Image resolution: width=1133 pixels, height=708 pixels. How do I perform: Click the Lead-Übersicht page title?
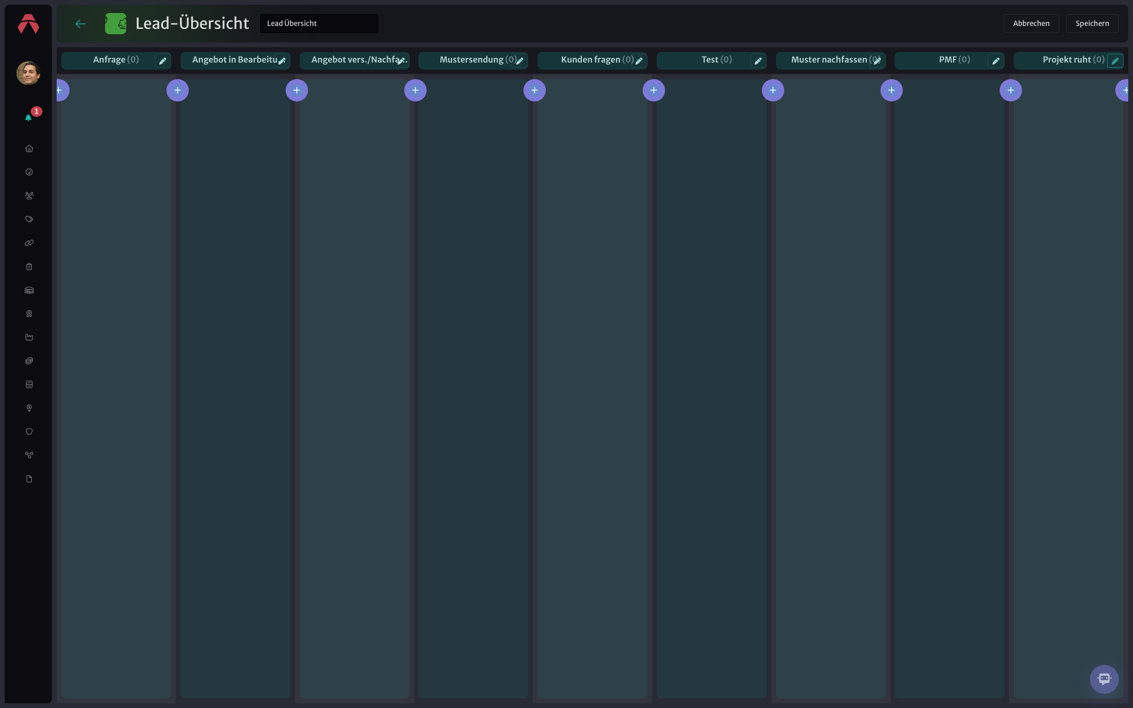[192, 24]
